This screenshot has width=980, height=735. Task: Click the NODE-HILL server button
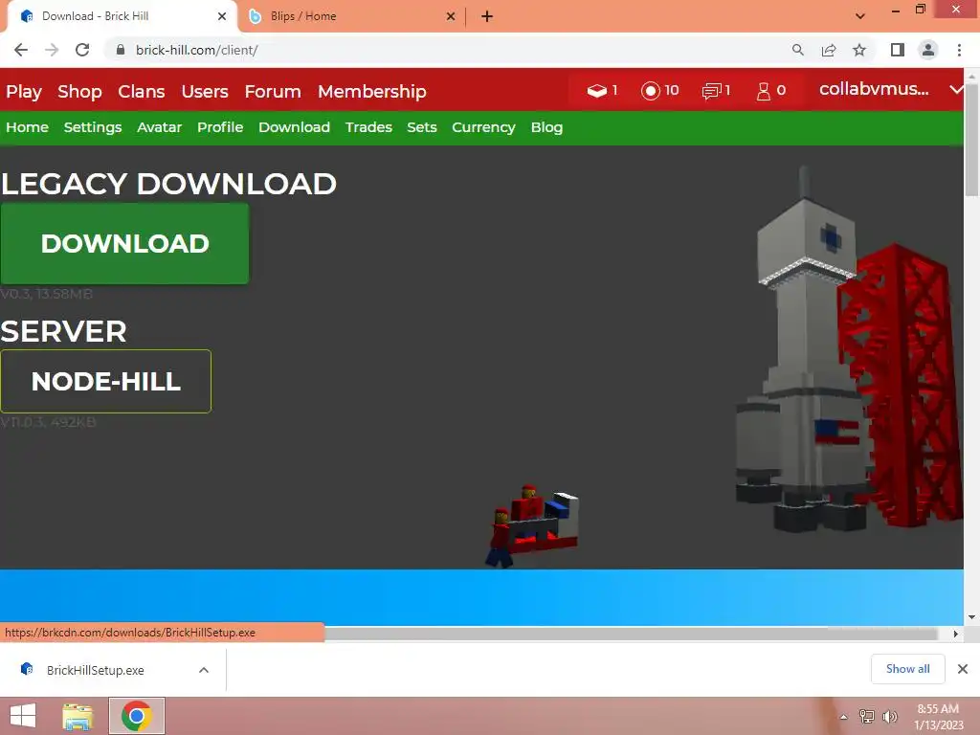click(x=105, y=381)
